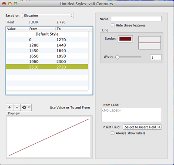The image size is (174, 165).
Task: Select the 1650 From cell
Action: click(34, 56)
